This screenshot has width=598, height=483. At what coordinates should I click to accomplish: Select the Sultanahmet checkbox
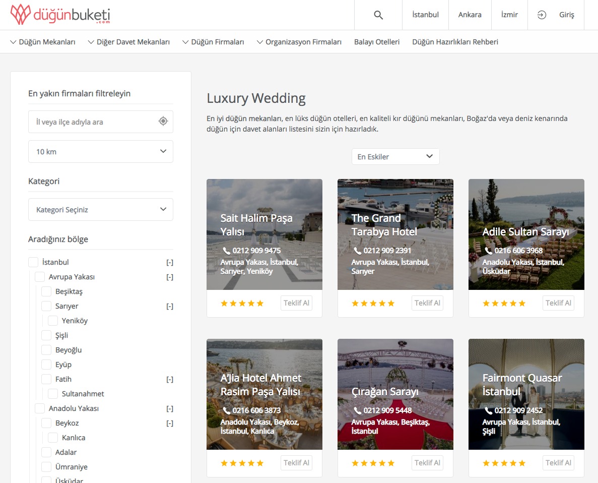pos(52,394)
